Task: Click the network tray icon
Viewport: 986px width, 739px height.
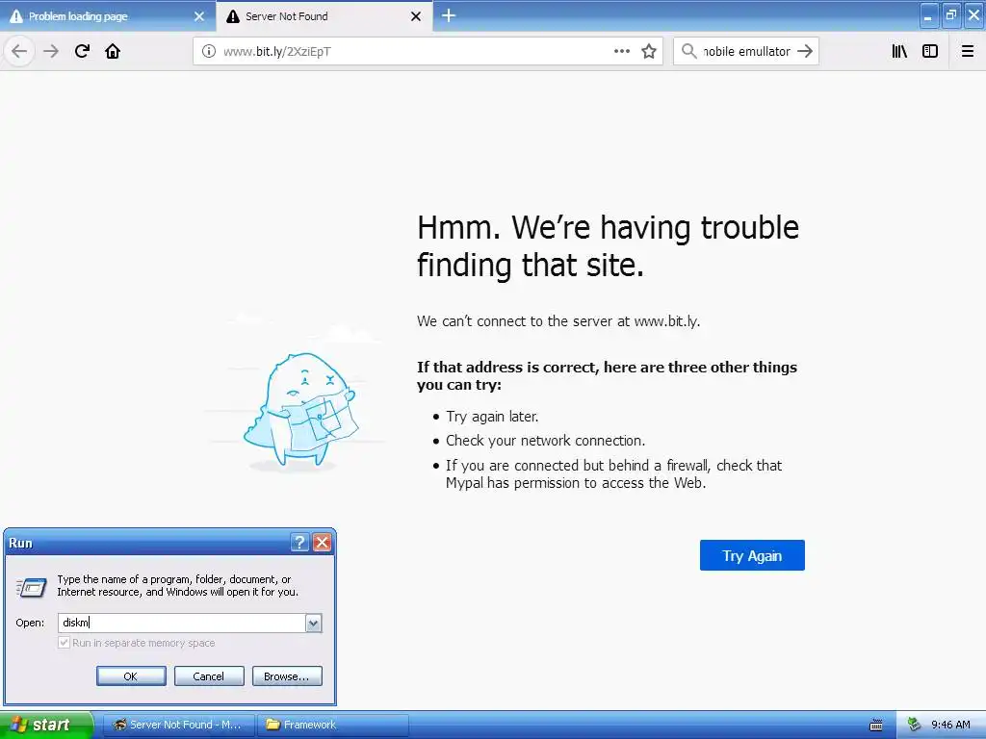Action: (x=914, y=725)
